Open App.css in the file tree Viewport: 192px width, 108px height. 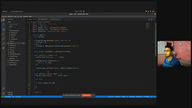click(x=12, y=41)
